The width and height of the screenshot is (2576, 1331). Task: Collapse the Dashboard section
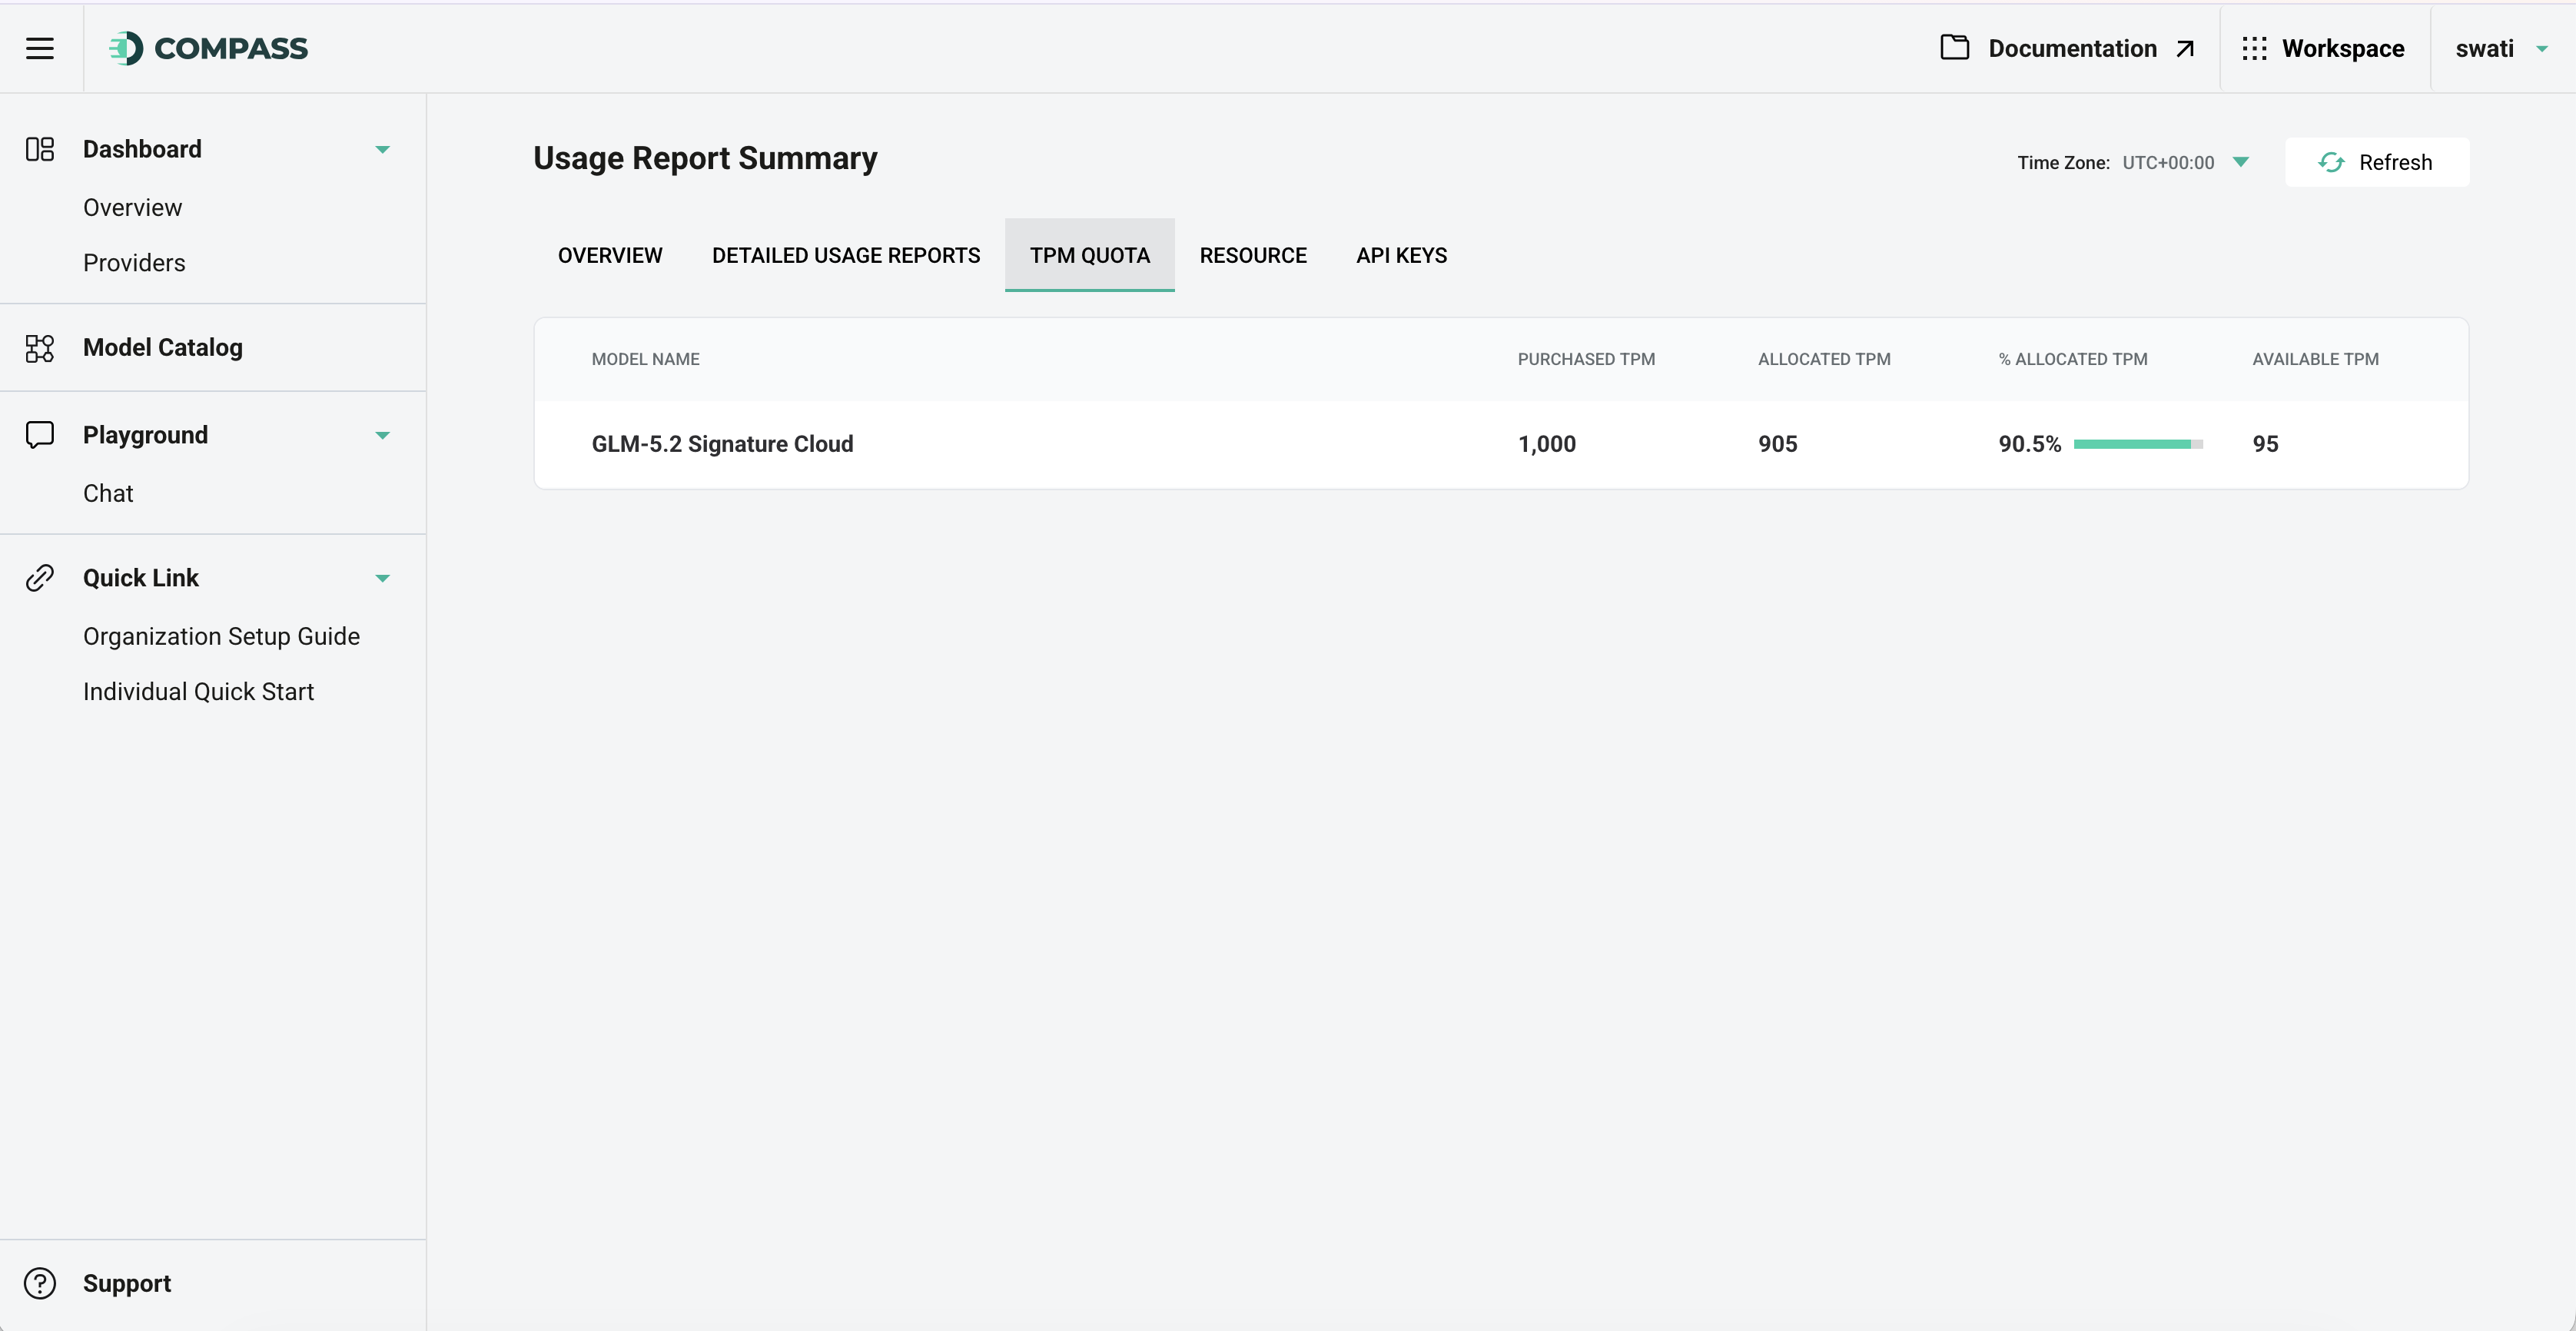coord(382,150)
